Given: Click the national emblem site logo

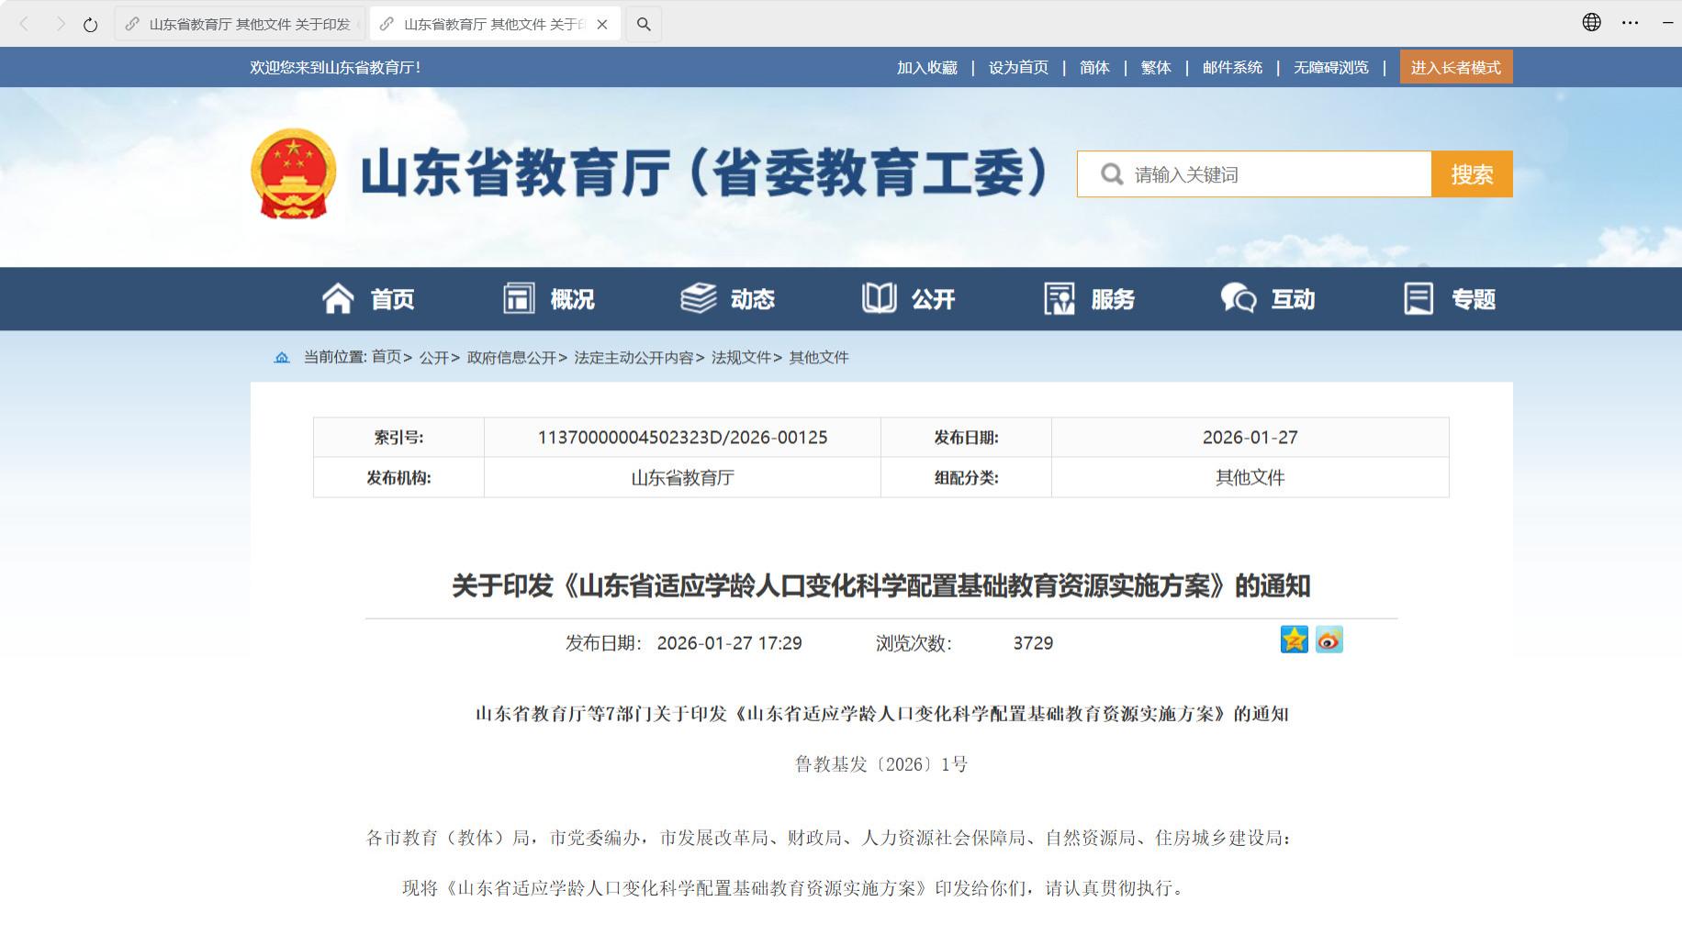Looking at the screenshot, I should (x=293, y=173).
